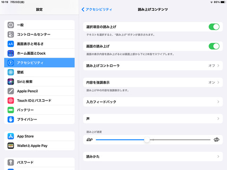This screenshot has width=227, height=170.
Task: Tap the 内容を強調表示 label
Action: pyautogui.click(x=98, y=83)
